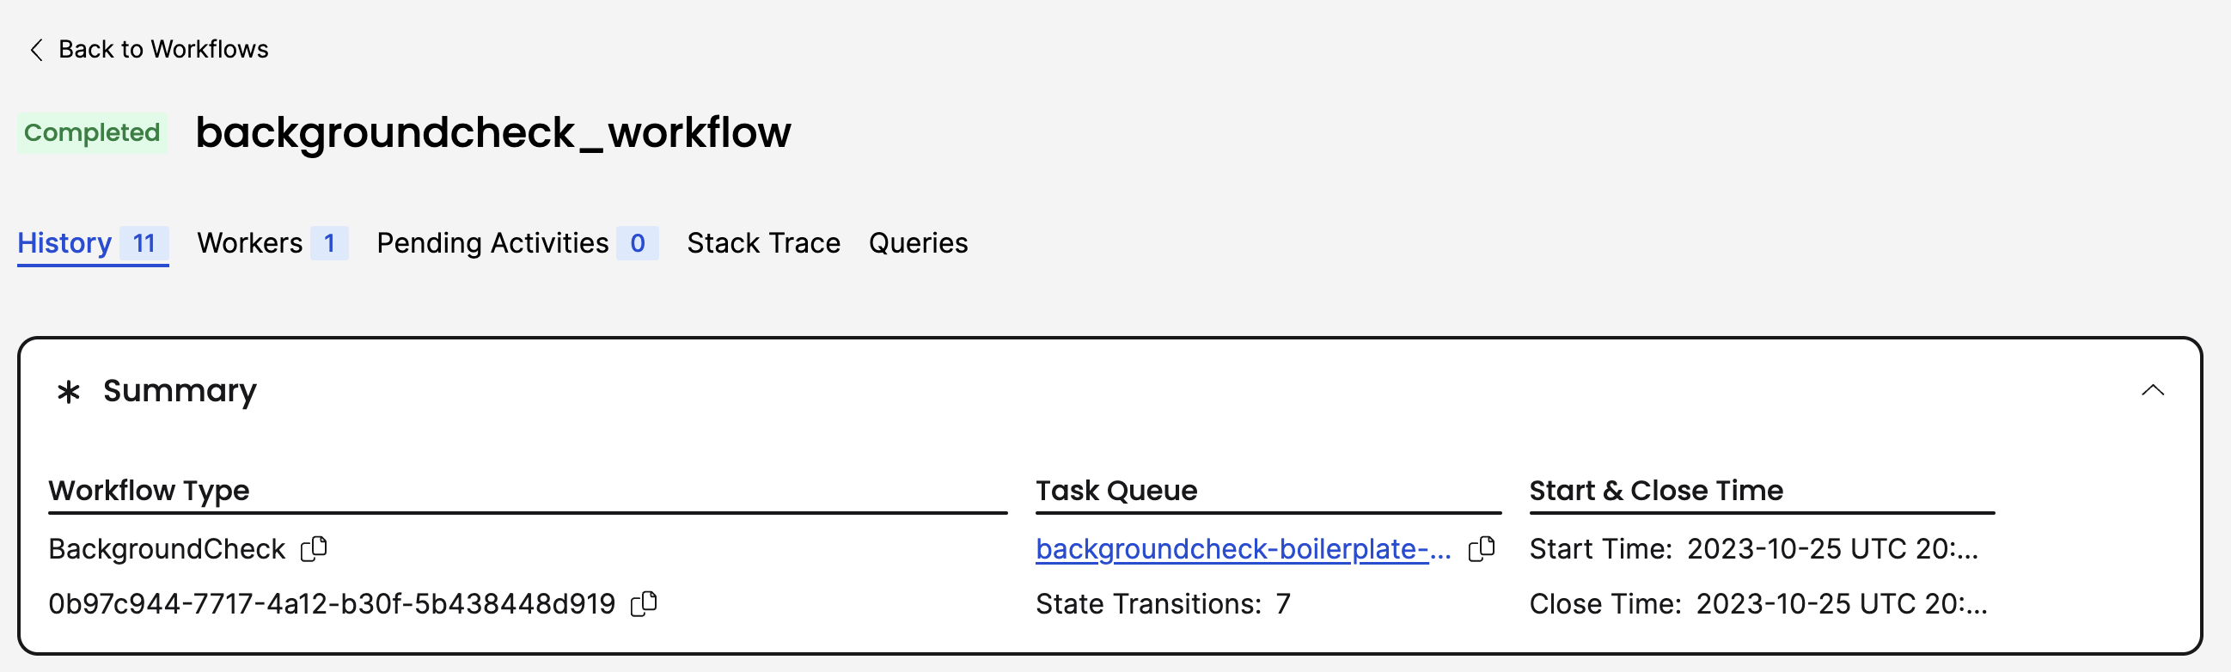Click the arrow icon in Back to Workflows
The width and height of the screenshot is (2231, 672).
[35, 49]
